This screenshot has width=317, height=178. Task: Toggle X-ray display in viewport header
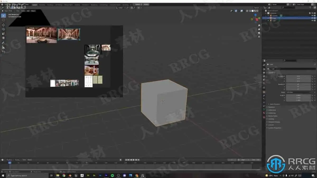(247, 11)
